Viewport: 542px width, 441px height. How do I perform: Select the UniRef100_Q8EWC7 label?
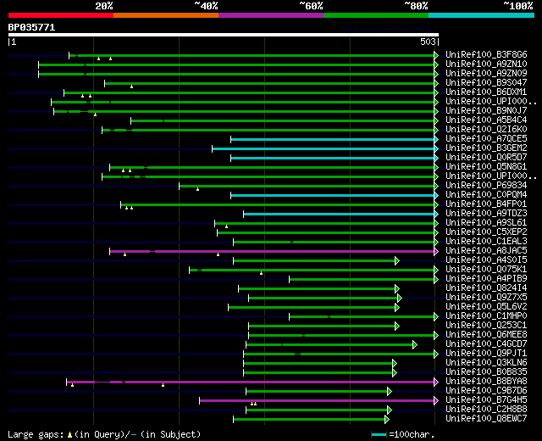tap(486, 419)
